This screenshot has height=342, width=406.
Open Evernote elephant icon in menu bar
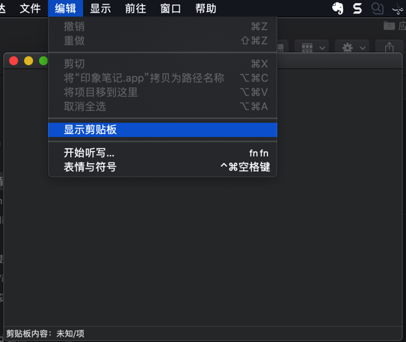pos(338,8)
